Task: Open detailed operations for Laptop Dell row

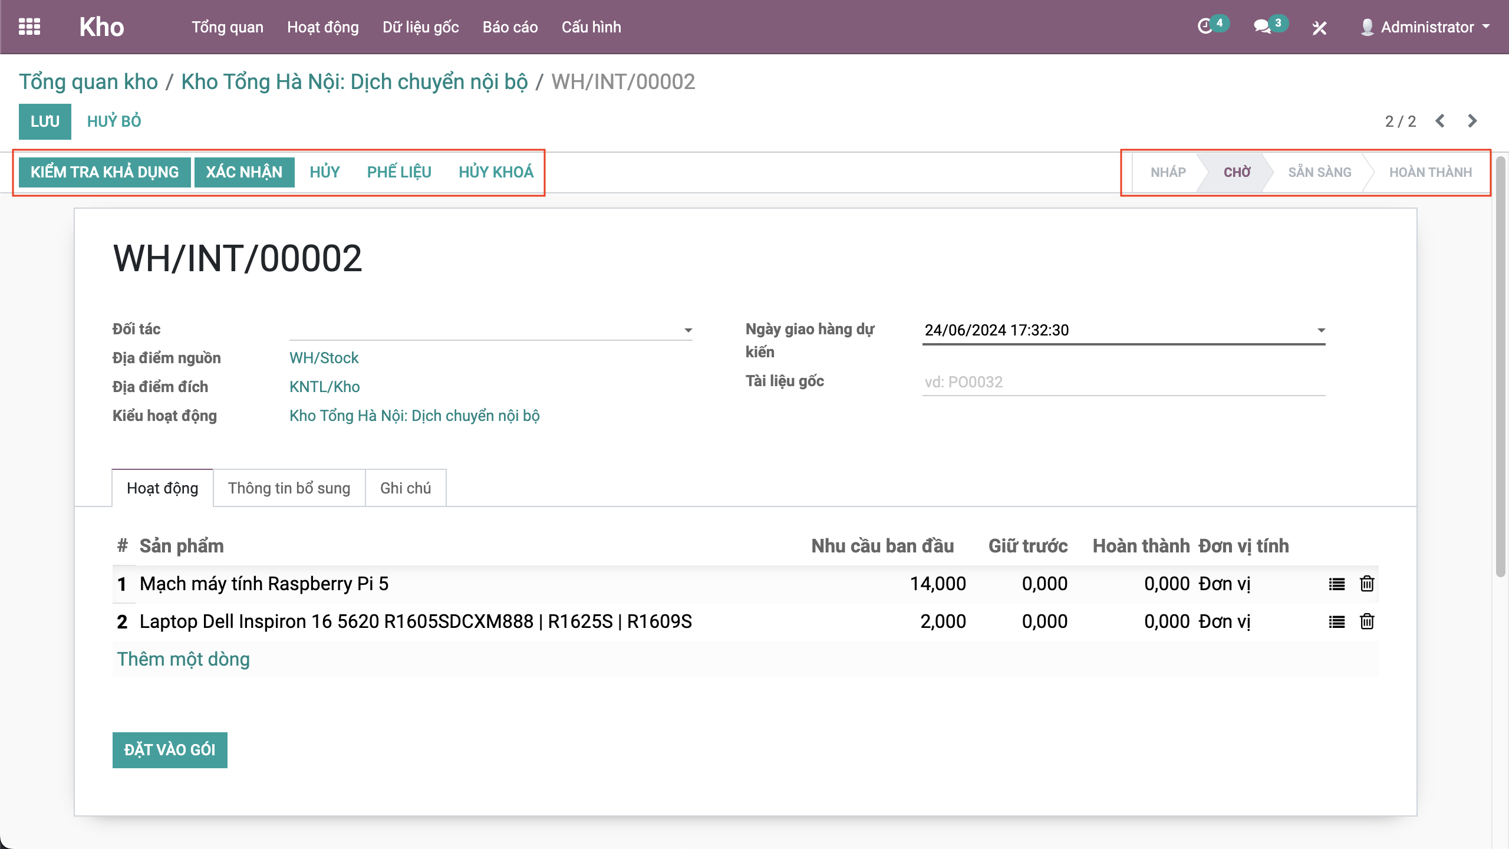Action: click(1337, 621)
